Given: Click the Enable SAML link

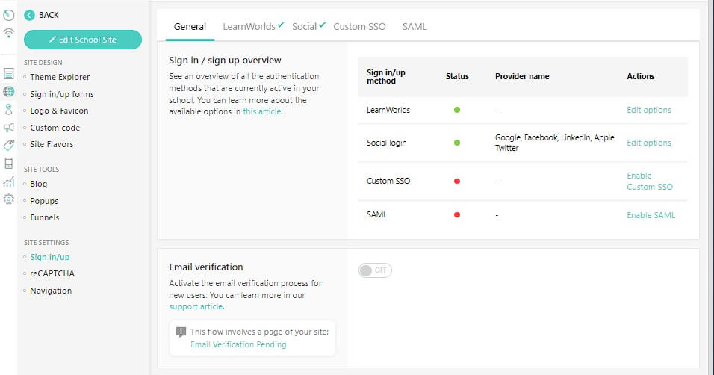Looking at the screenshot, I should 651,215.
